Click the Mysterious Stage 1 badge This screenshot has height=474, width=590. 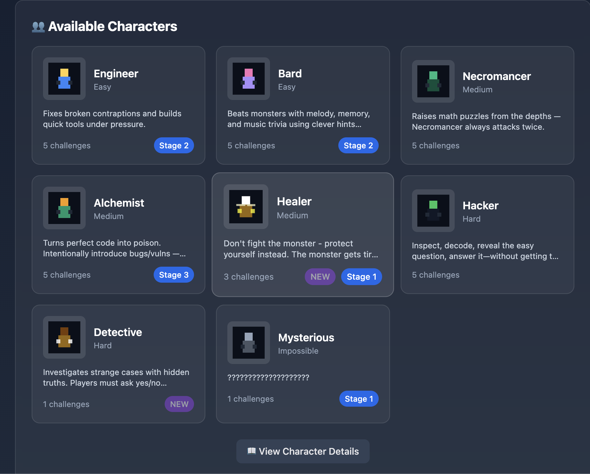tap(359, 399)
